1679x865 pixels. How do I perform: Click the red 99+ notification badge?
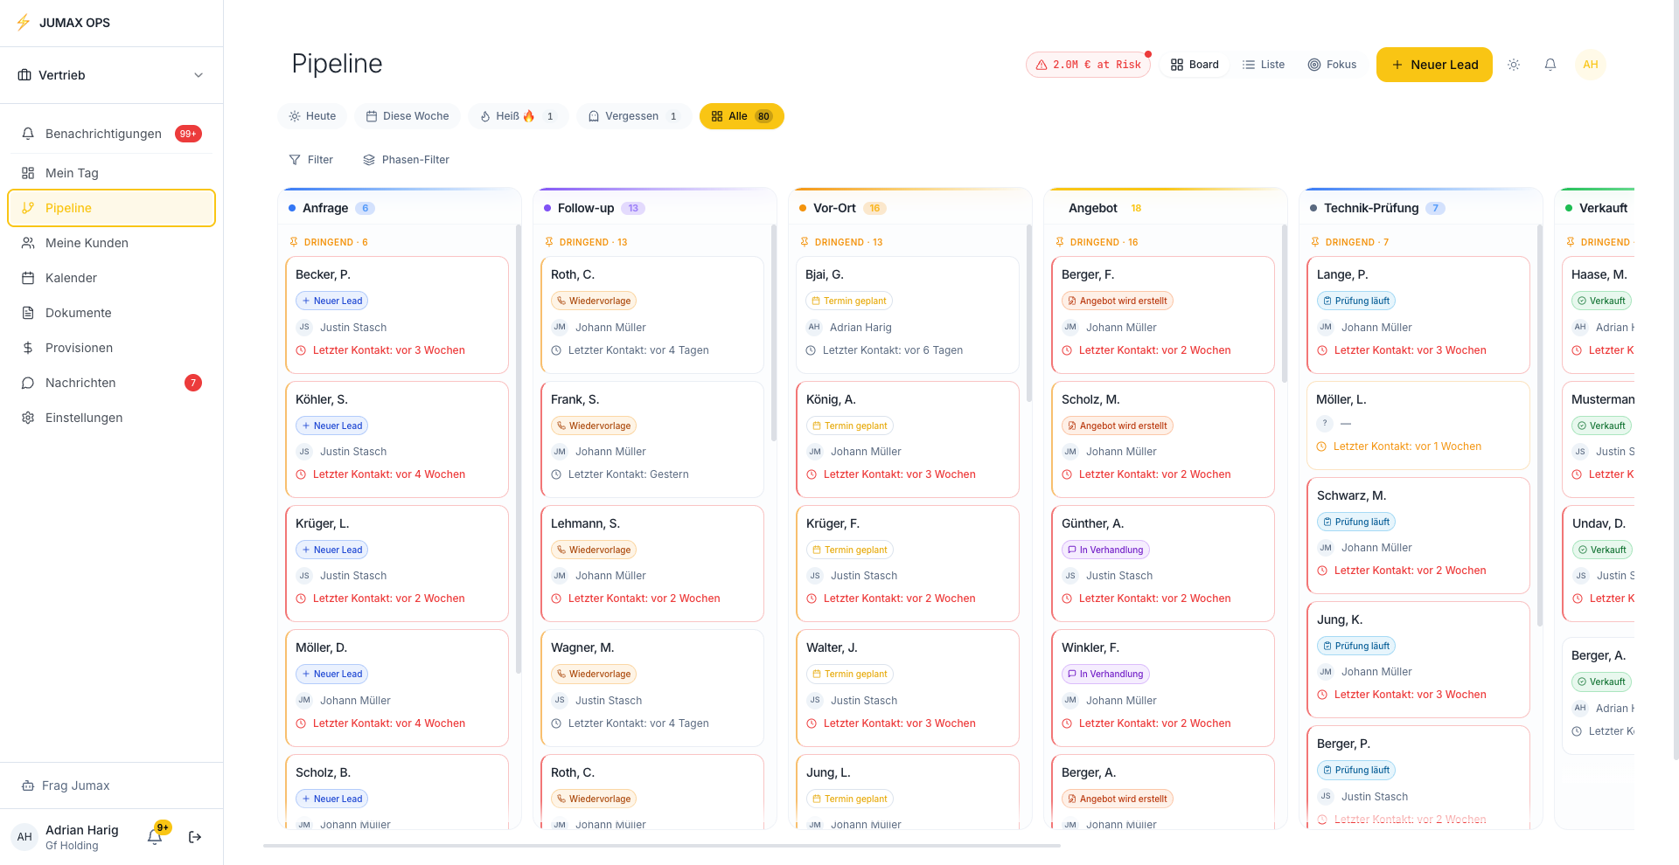click(188, 134)
